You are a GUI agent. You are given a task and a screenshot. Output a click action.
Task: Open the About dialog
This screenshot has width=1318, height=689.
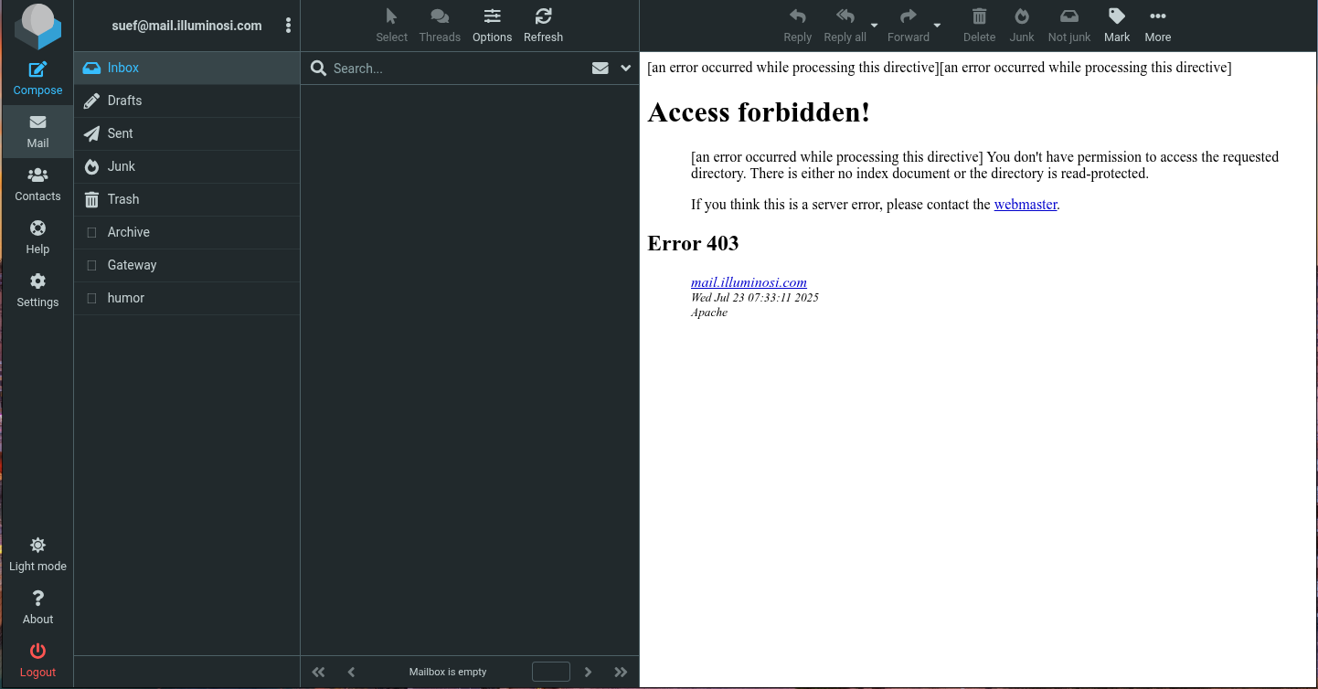click(37, 608)
